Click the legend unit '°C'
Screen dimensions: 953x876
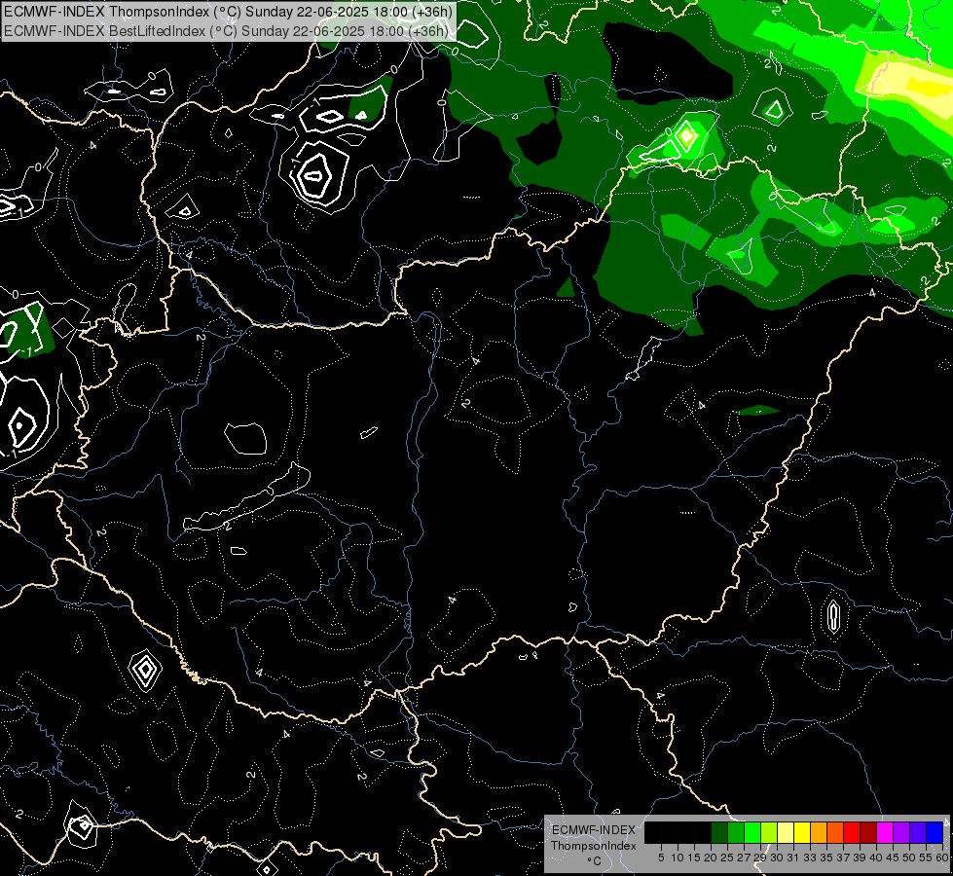[x=595, y=860]
